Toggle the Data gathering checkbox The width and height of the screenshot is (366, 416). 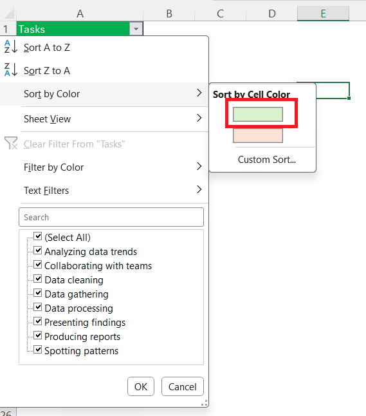click(38, 293)
